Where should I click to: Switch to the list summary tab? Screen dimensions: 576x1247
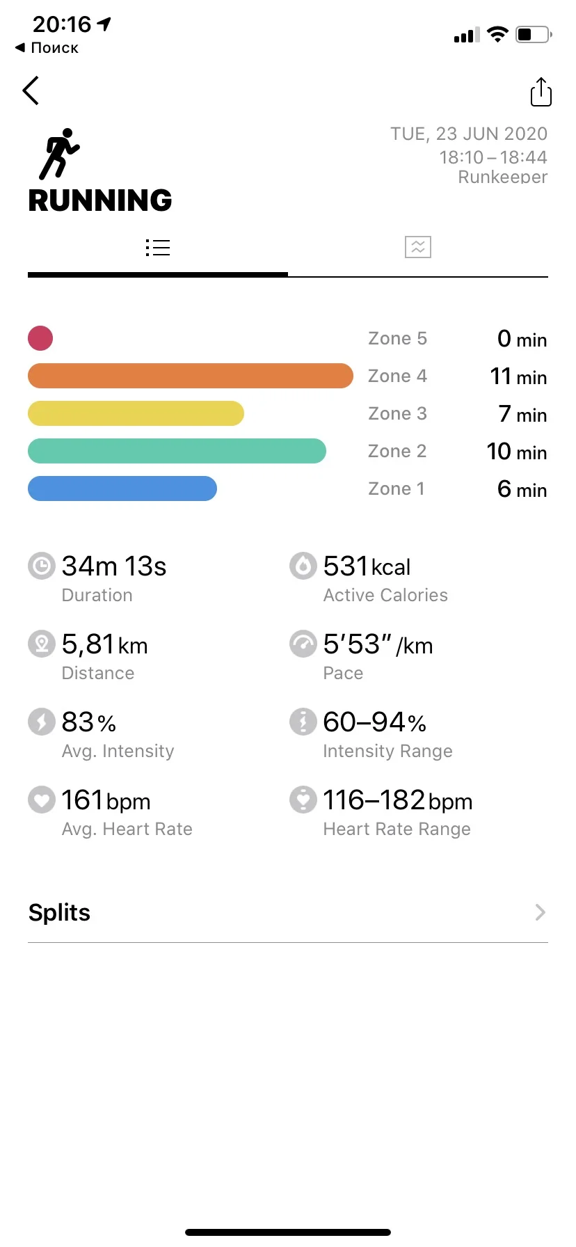(x=158, y=248)
